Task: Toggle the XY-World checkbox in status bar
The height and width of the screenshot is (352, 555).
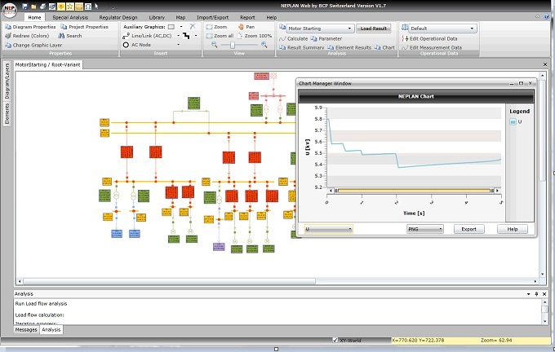Action: [x=335, y=341]
